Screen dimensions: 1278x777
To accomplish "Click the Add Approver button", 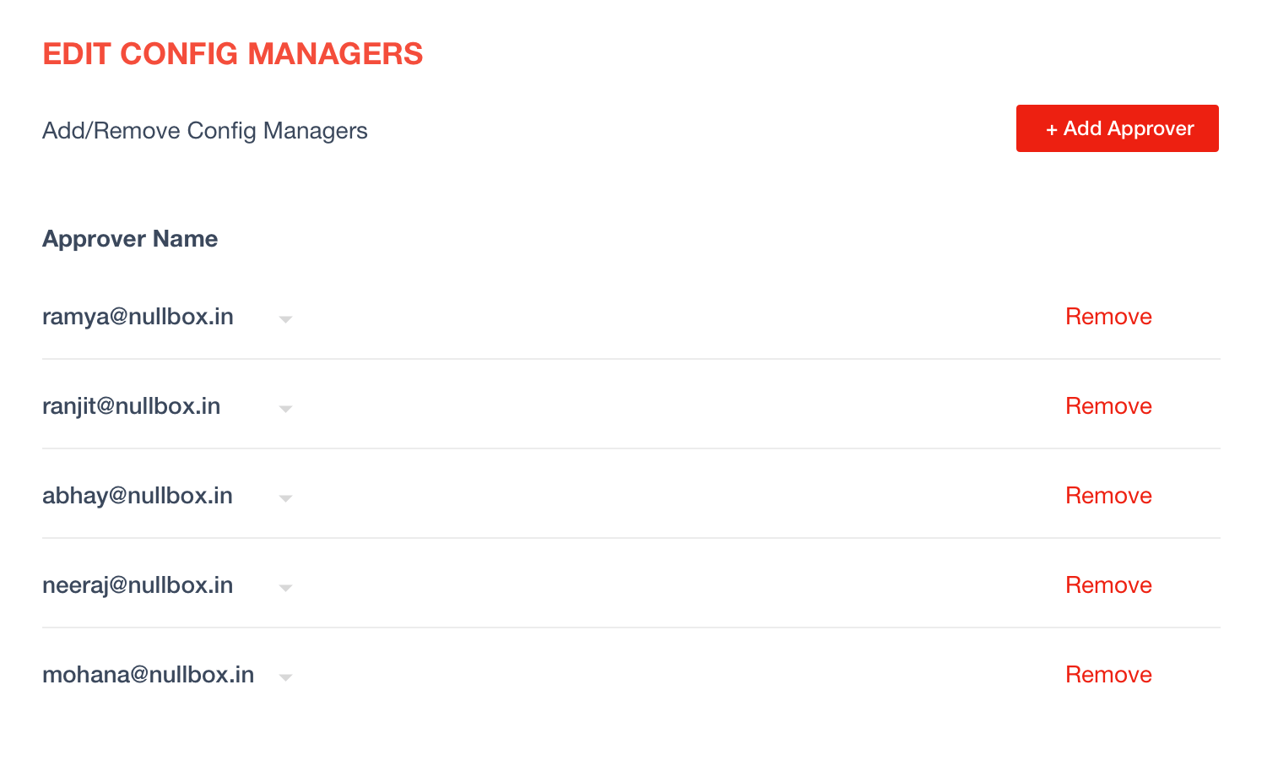I will (x=1117, y=128).
